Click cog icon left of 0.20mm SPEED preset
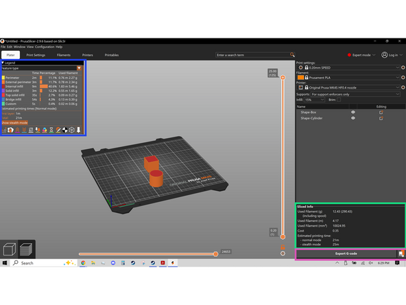Viewport: 406px width, 305px height. pos(300,67)
